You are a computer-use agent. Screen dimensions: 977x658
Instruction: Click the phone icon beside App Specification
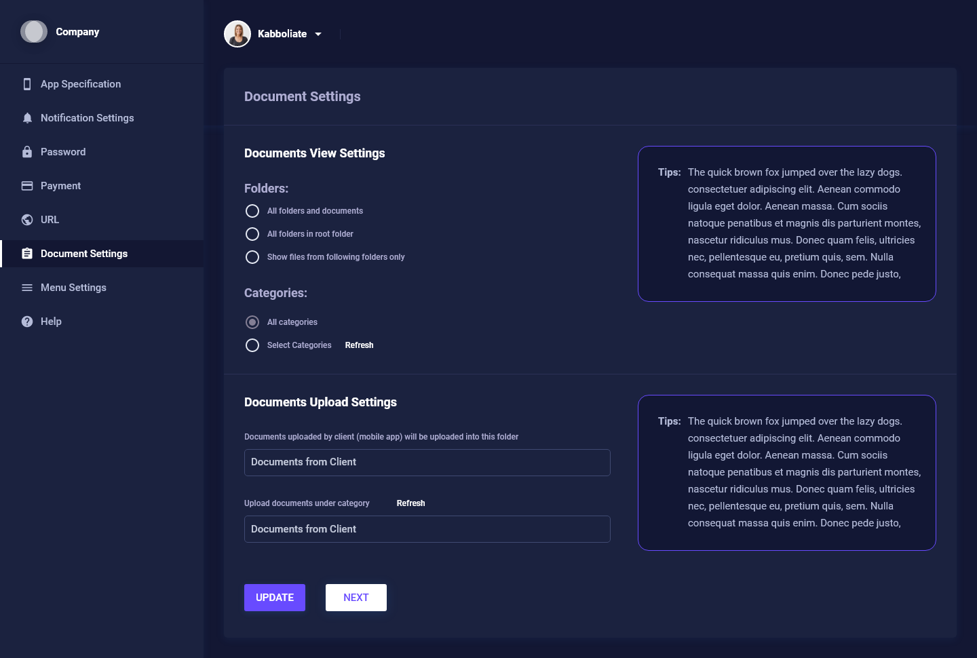27,84
